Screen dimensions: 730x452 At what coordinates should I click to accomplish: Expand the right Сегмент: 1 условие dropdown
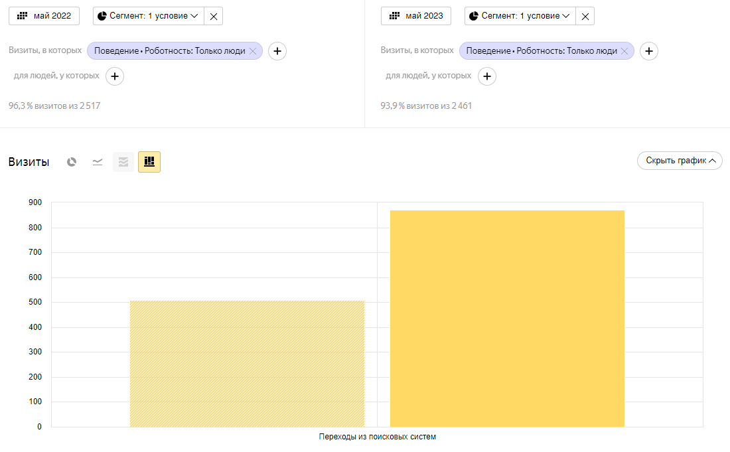tap(520, 16)
